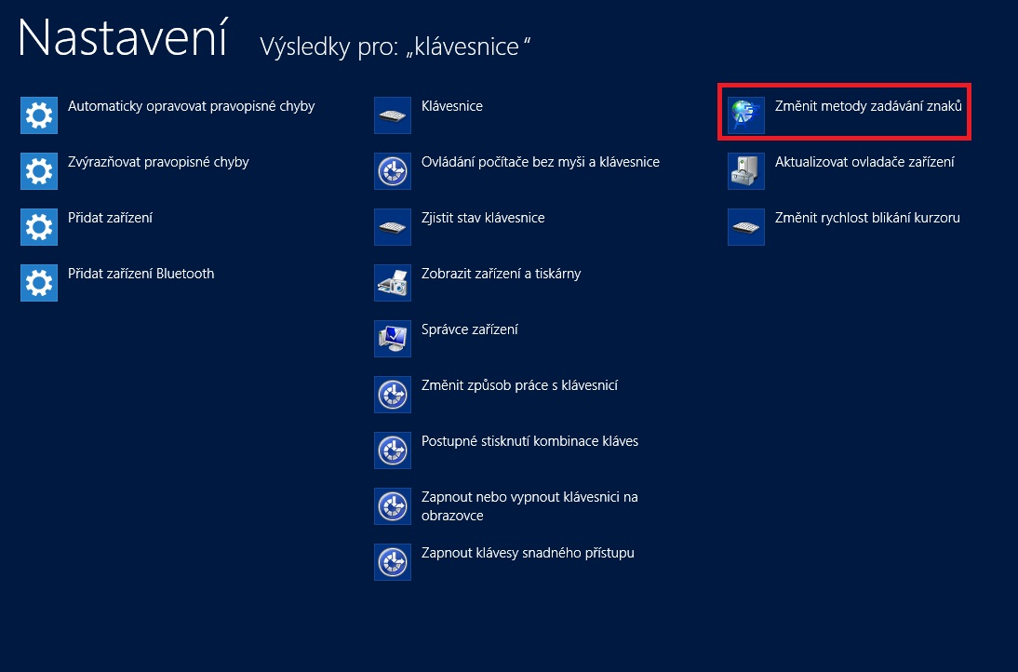Click the printer icon for Zobrazit zařízení a tiskárny
Image resolution: width=1018 pixels, height=672 pixels.
[x=393, y=283]
